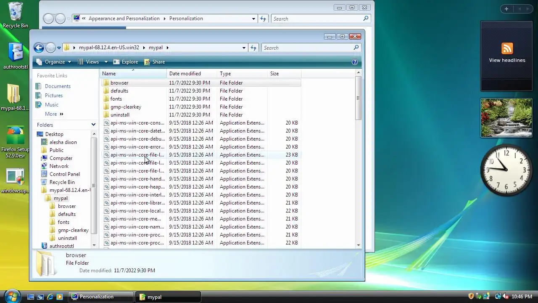Viewport: 538px width, 303px height.
Task: Select Control Panel in folder tree
Action: [x=64, y=174]
